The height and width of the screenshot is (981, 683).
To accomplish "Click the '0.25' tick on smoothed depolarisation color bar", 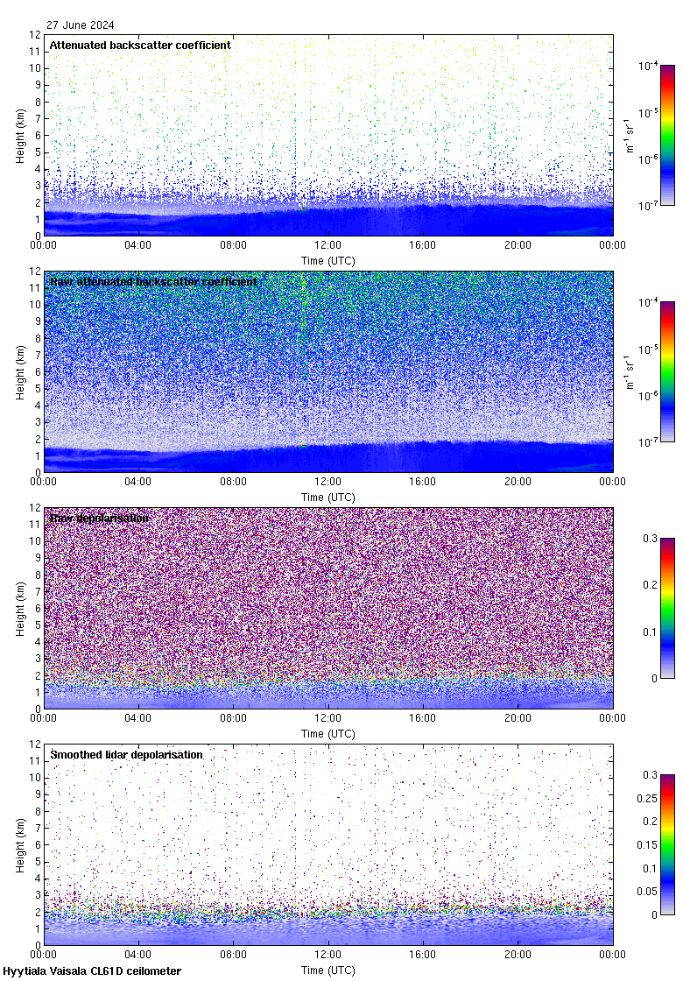I will click(x=647, y=798).
